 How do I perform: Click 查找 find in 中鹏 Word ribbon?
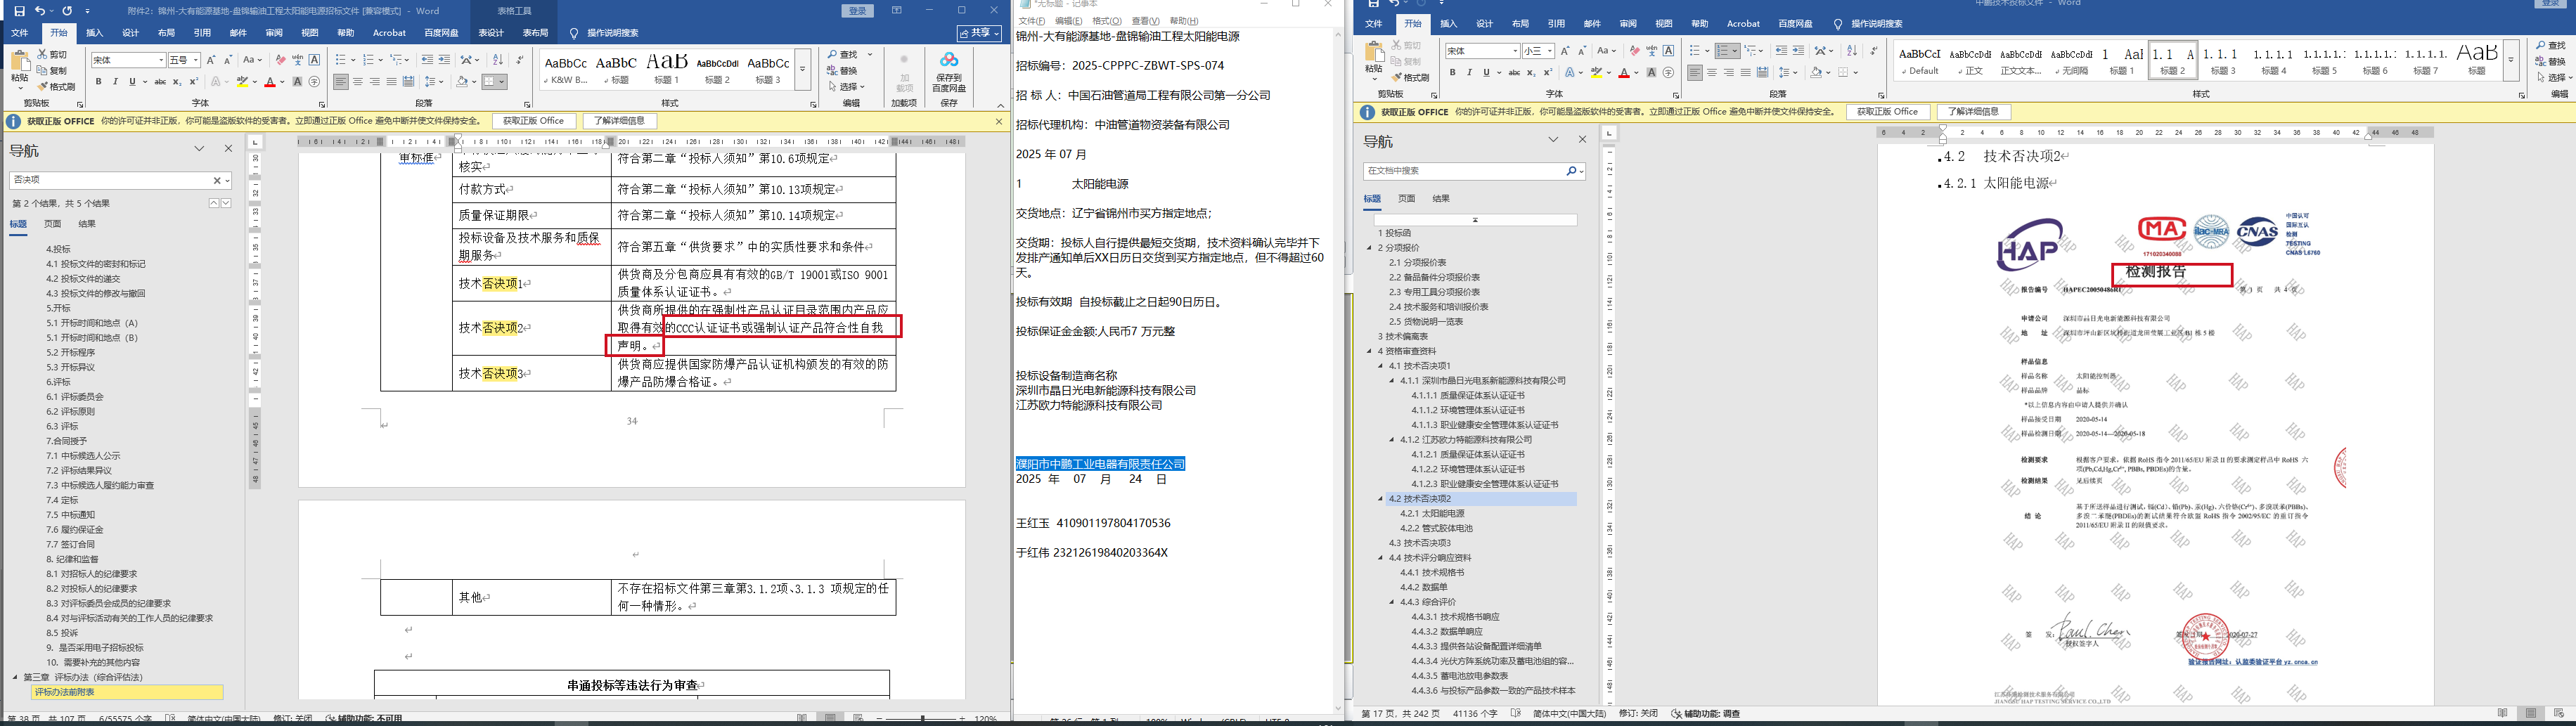click(2550, 46)
